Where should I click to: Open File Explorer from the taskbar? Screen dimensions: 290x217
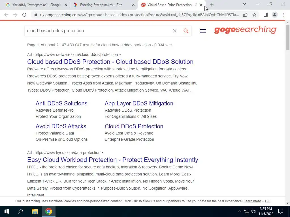point(35,211)
